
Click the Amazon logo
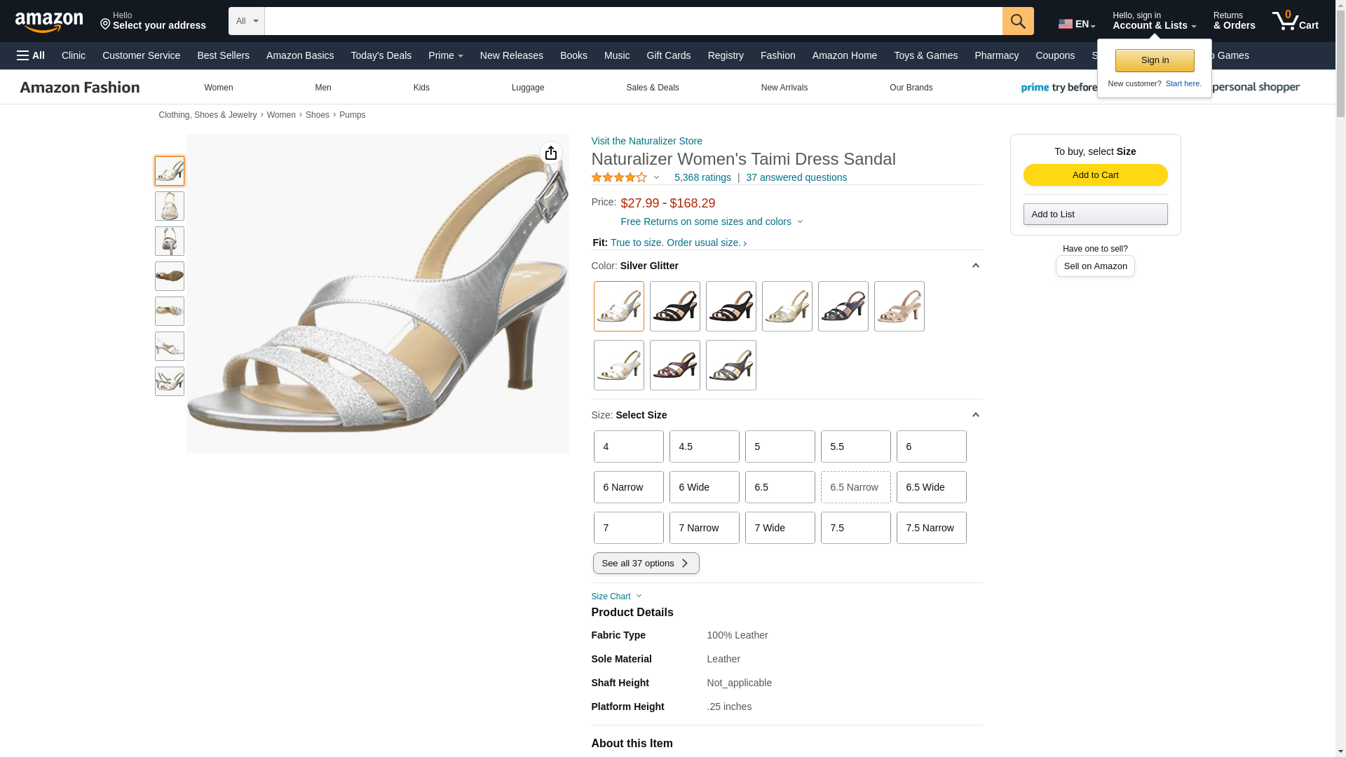(x=49, y=22)
